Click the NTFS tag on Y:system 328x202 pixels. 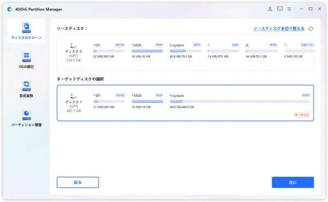click(x=306, y=95)
